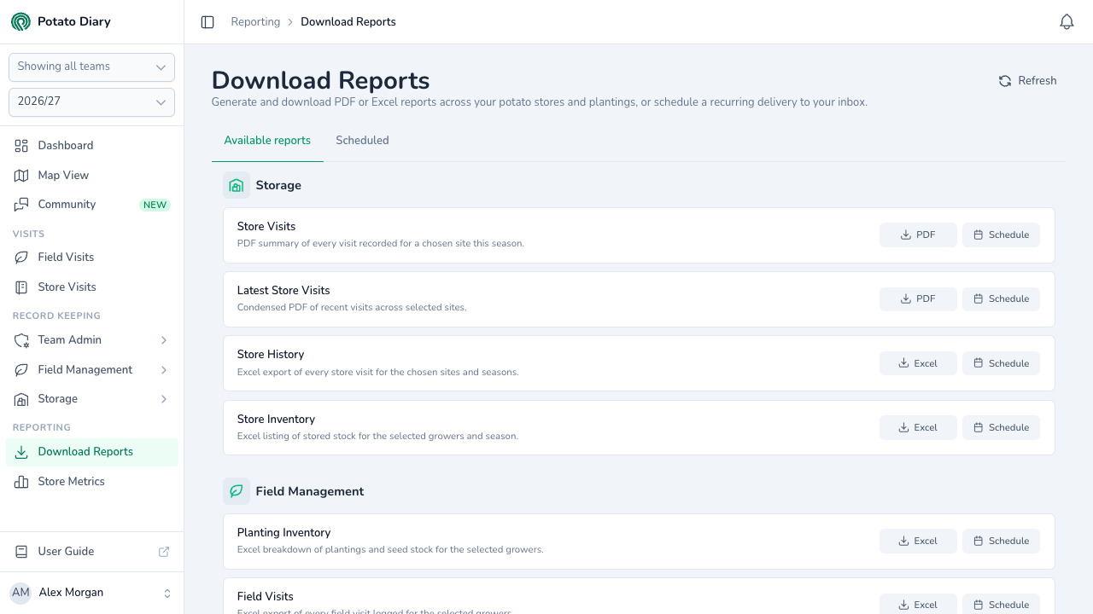Open the Showing all teams dropdown
The width and height of the screenshot is (1093, 614).
[91, 67]
